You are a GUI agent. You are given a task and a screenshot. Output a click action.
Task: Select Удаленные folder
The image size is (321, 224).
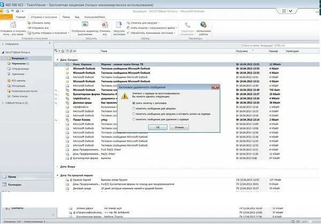(18, 74)
